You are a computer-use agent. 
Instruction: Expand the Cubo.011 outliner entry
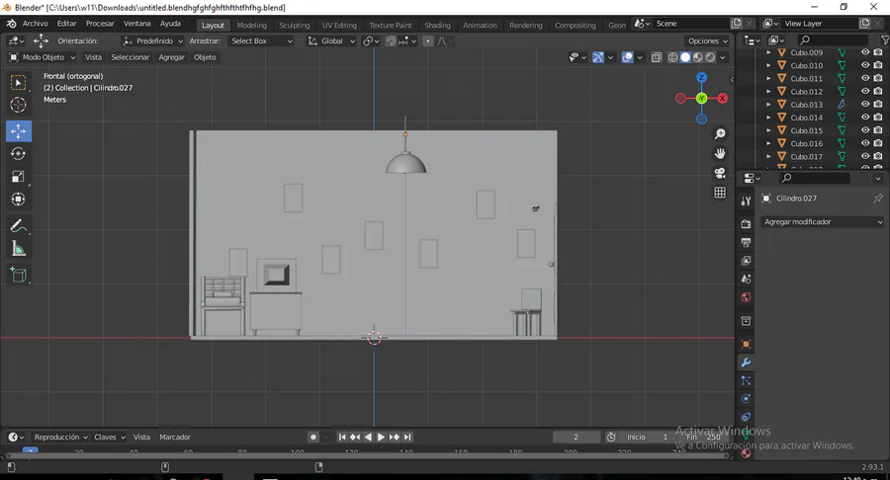(769, 79)
